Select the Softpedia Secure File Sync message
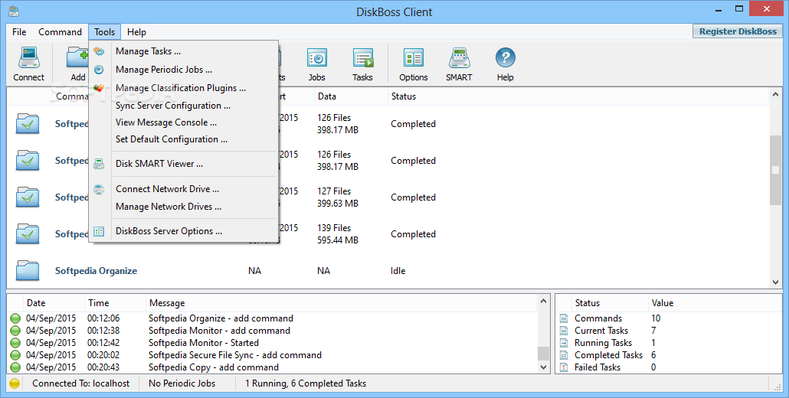The image size is (789, 398). [x=235, y=355]
